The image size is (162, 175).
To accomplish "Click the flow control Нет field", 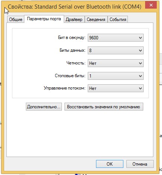I will 115,88.
